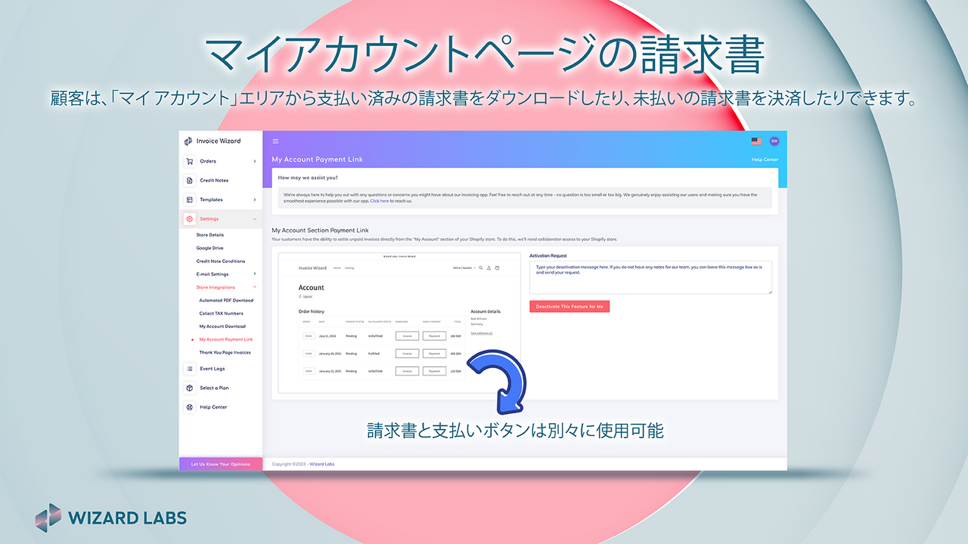The width and height of the screenshot is (968, 544).
Task: Open the Wizard Labs footer link
Action: pyautogui.click(x=322, y=464)
